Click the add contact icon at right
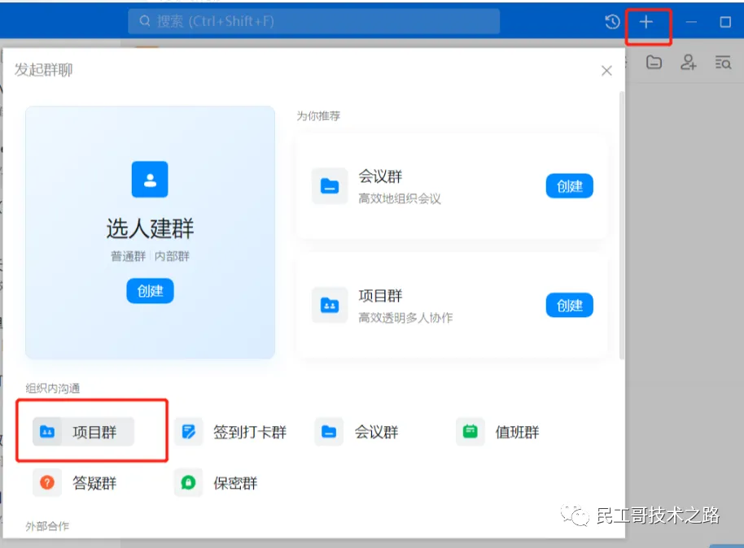This screenshot has width=744, height=548. [688, 62]
